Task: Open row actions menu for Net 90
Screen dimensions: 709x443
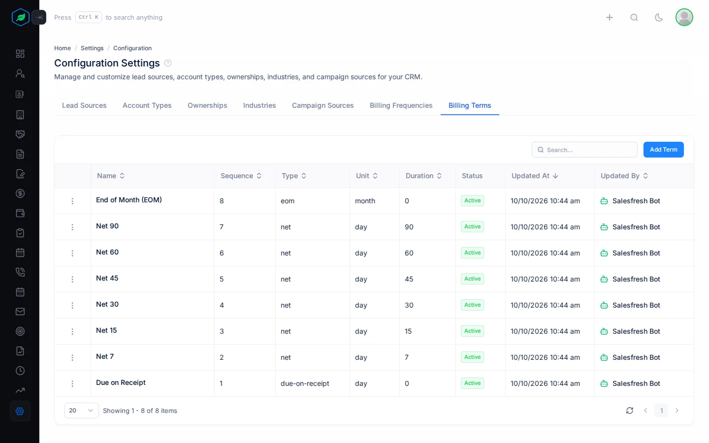Action: [x=72, y=227]
